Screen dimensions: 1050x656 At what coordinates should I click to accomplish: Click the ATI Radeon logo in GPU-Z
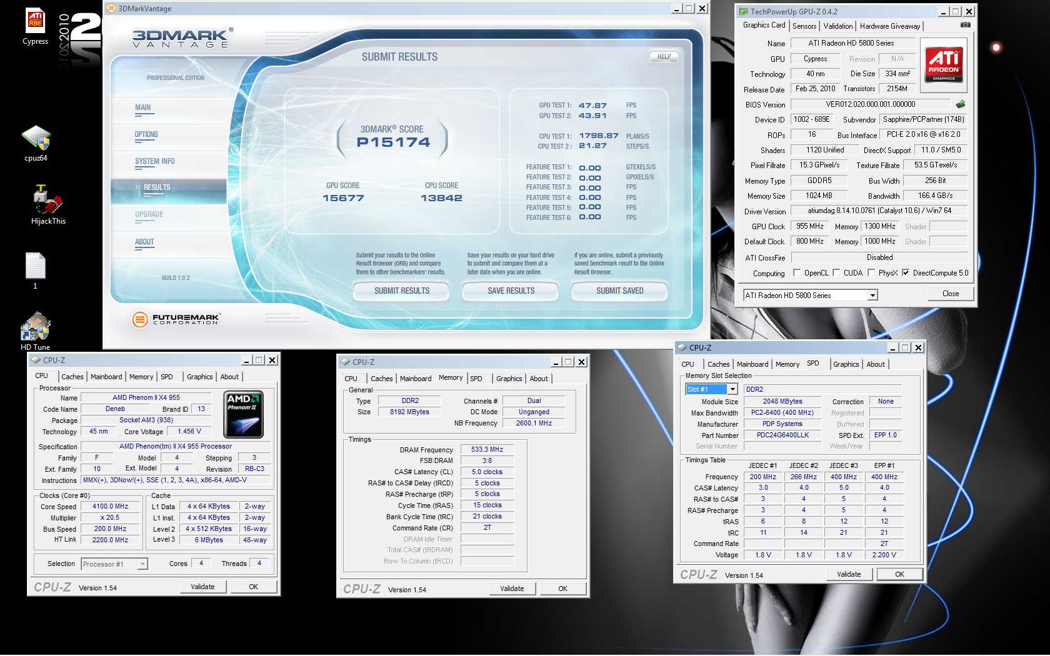tap(944, 64)
